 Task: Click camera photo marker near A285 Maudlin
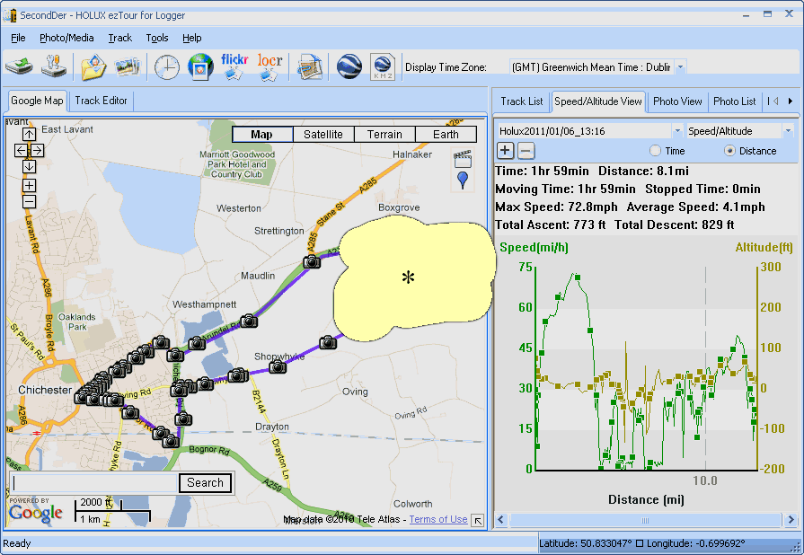pos(311,262)
